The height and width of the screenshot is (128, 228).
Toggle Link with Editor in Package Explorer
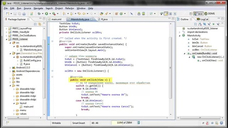[x=40, y=24]
